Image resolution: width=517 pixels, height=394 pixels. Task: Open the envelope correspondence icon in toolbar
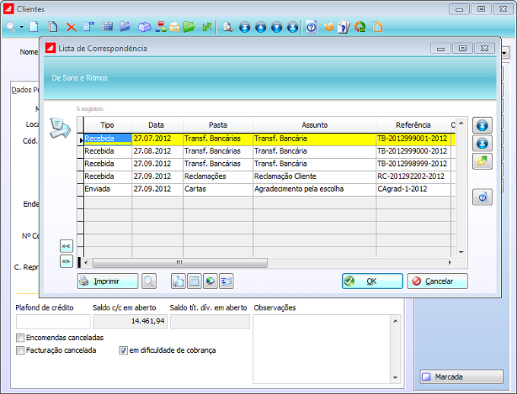(x=174, y=27)
